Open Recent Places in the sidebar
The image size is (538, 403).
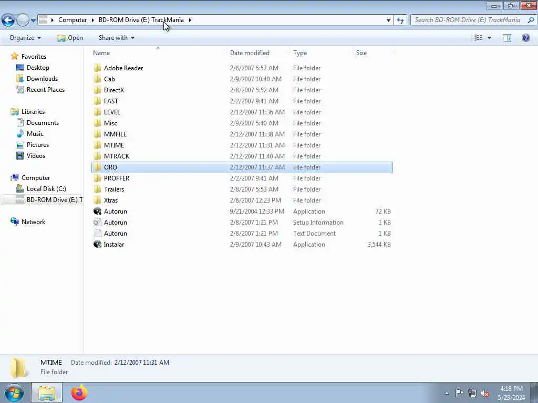pyautogui.click(x=46, y=89)
